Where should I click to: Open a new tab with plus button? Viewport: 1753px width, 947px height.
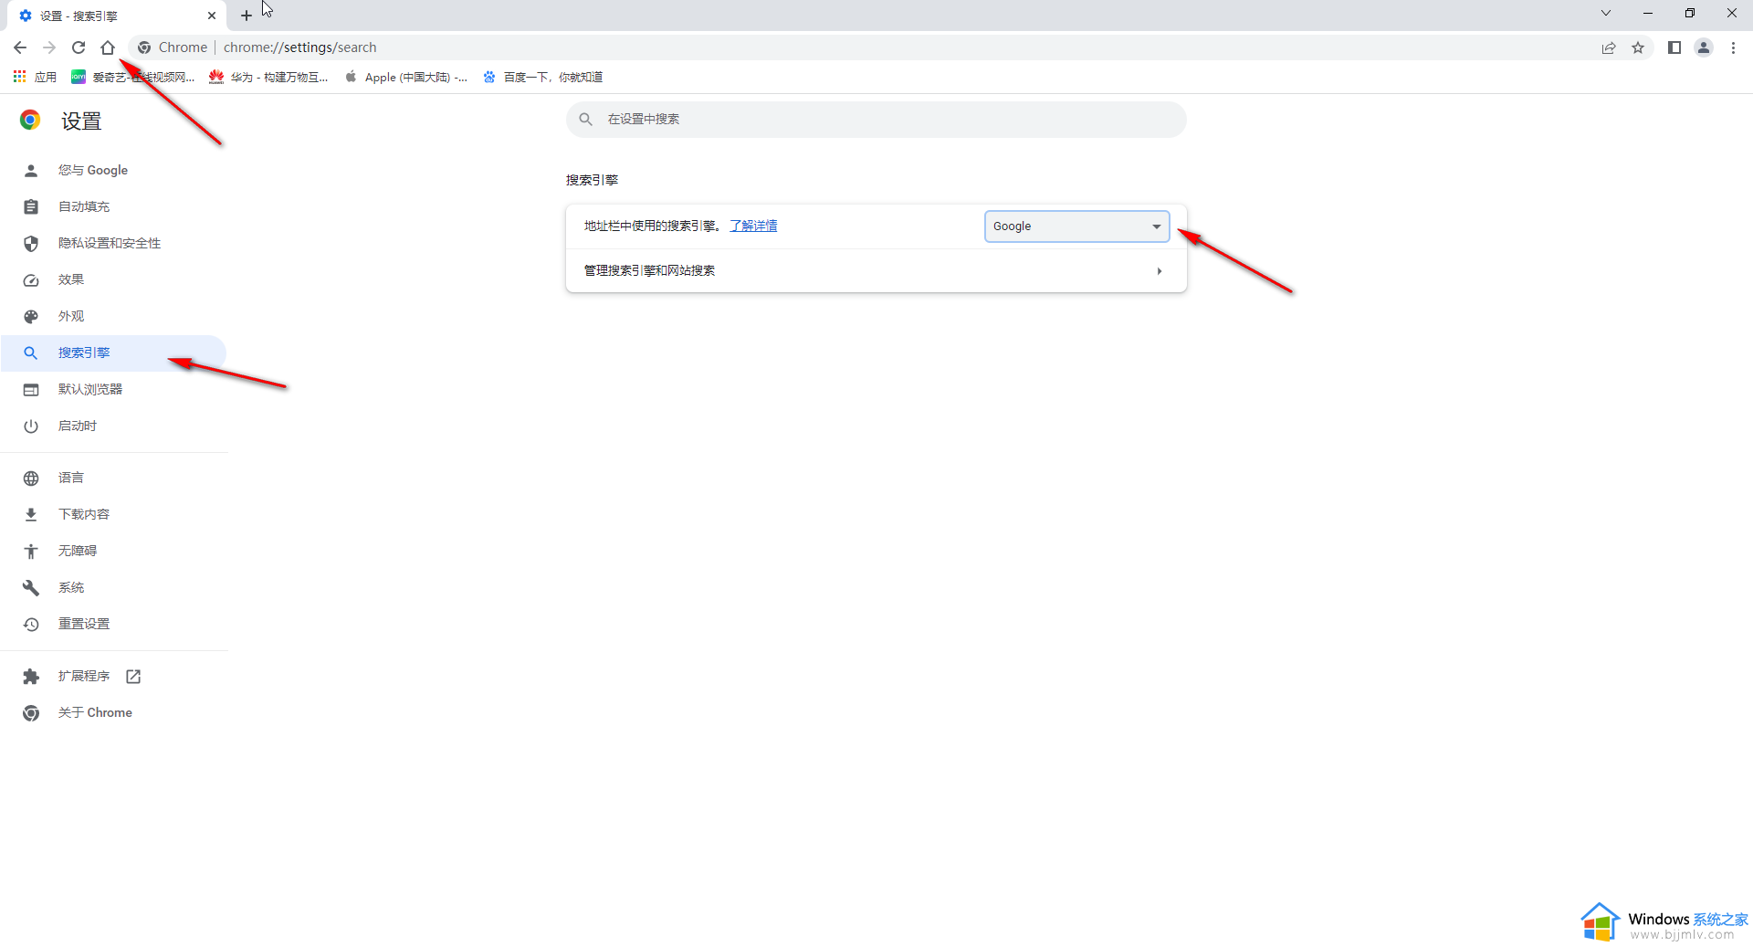click(247, 16)
